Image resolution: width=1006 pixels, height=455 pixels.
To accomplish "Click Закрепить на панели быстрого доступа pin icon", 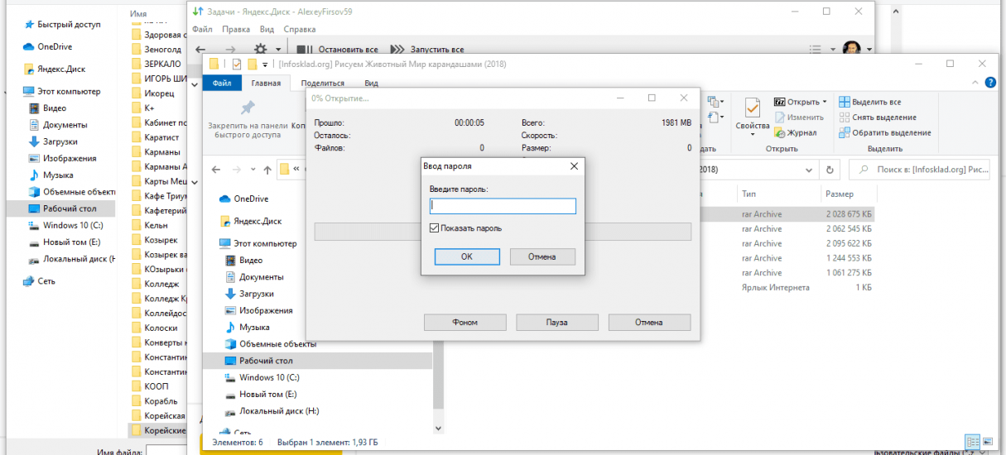I will click(x=247, y=108).
